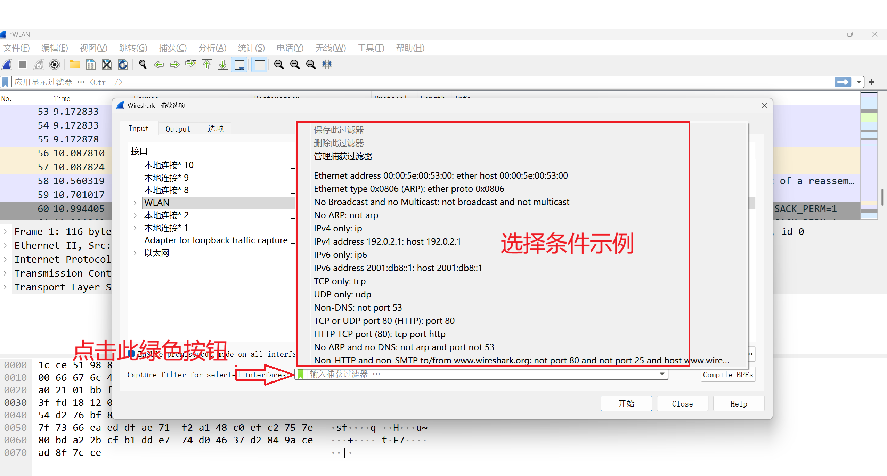Click the Compile BPFs button
887x476 pixels.
[728, 375]
